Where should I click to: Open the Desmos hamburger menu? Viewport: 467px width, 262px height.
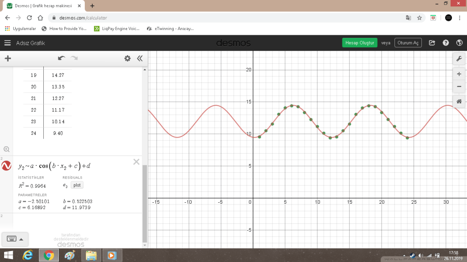click(7, 43)
